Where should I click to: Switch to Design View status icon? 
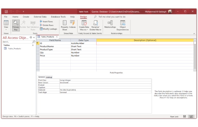(x=191, y=116)
